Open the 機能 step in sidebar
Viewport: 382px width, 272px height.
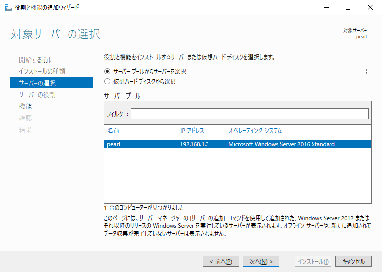25,106
